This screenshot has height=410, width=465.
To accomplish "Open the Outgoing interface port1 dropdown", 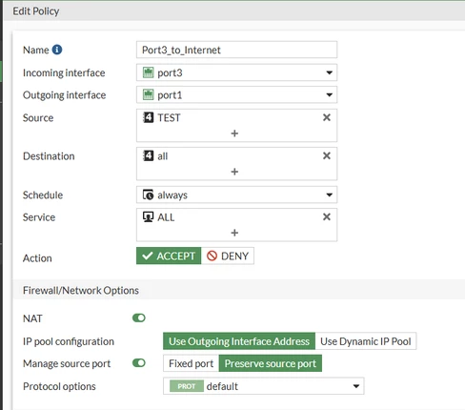I will pyautogui.click(x=236, y=94).
